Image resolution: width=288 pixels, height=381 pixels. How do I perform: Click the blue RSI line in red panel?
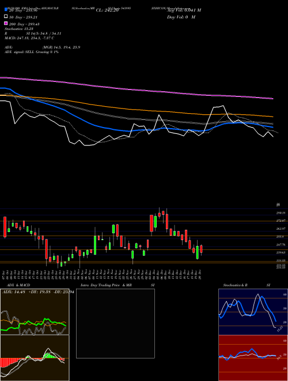(x=252, y=350)
